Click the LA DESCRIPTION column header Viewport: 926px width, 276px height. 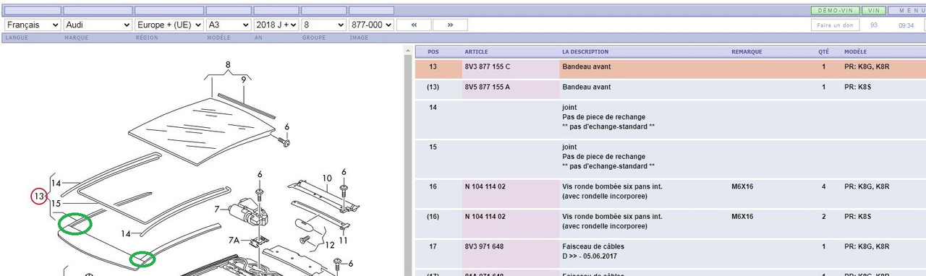(585, 52)
